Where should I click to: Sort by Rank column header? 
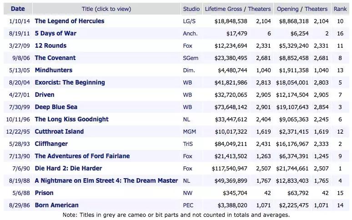click(x=340, y=9)
